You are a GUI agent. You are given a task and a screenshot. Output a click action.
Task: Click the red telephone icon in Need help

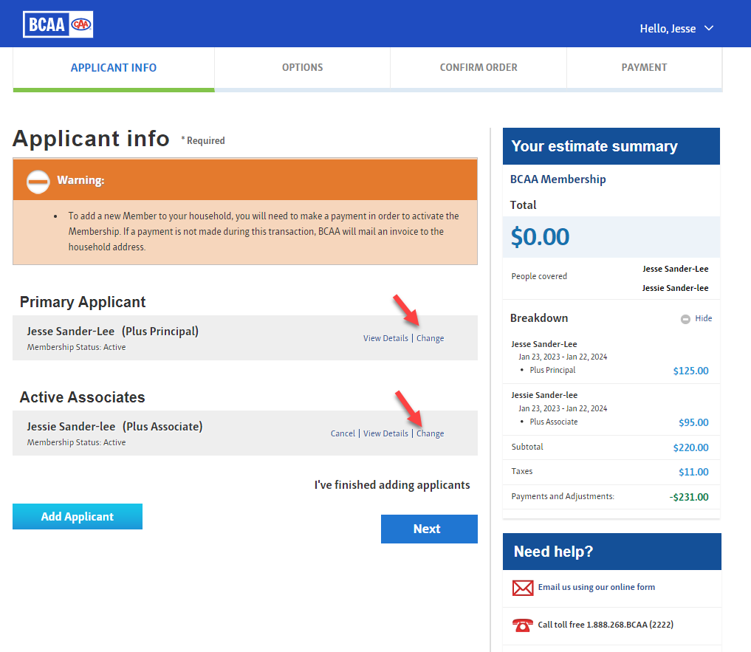tap(523, 625)
